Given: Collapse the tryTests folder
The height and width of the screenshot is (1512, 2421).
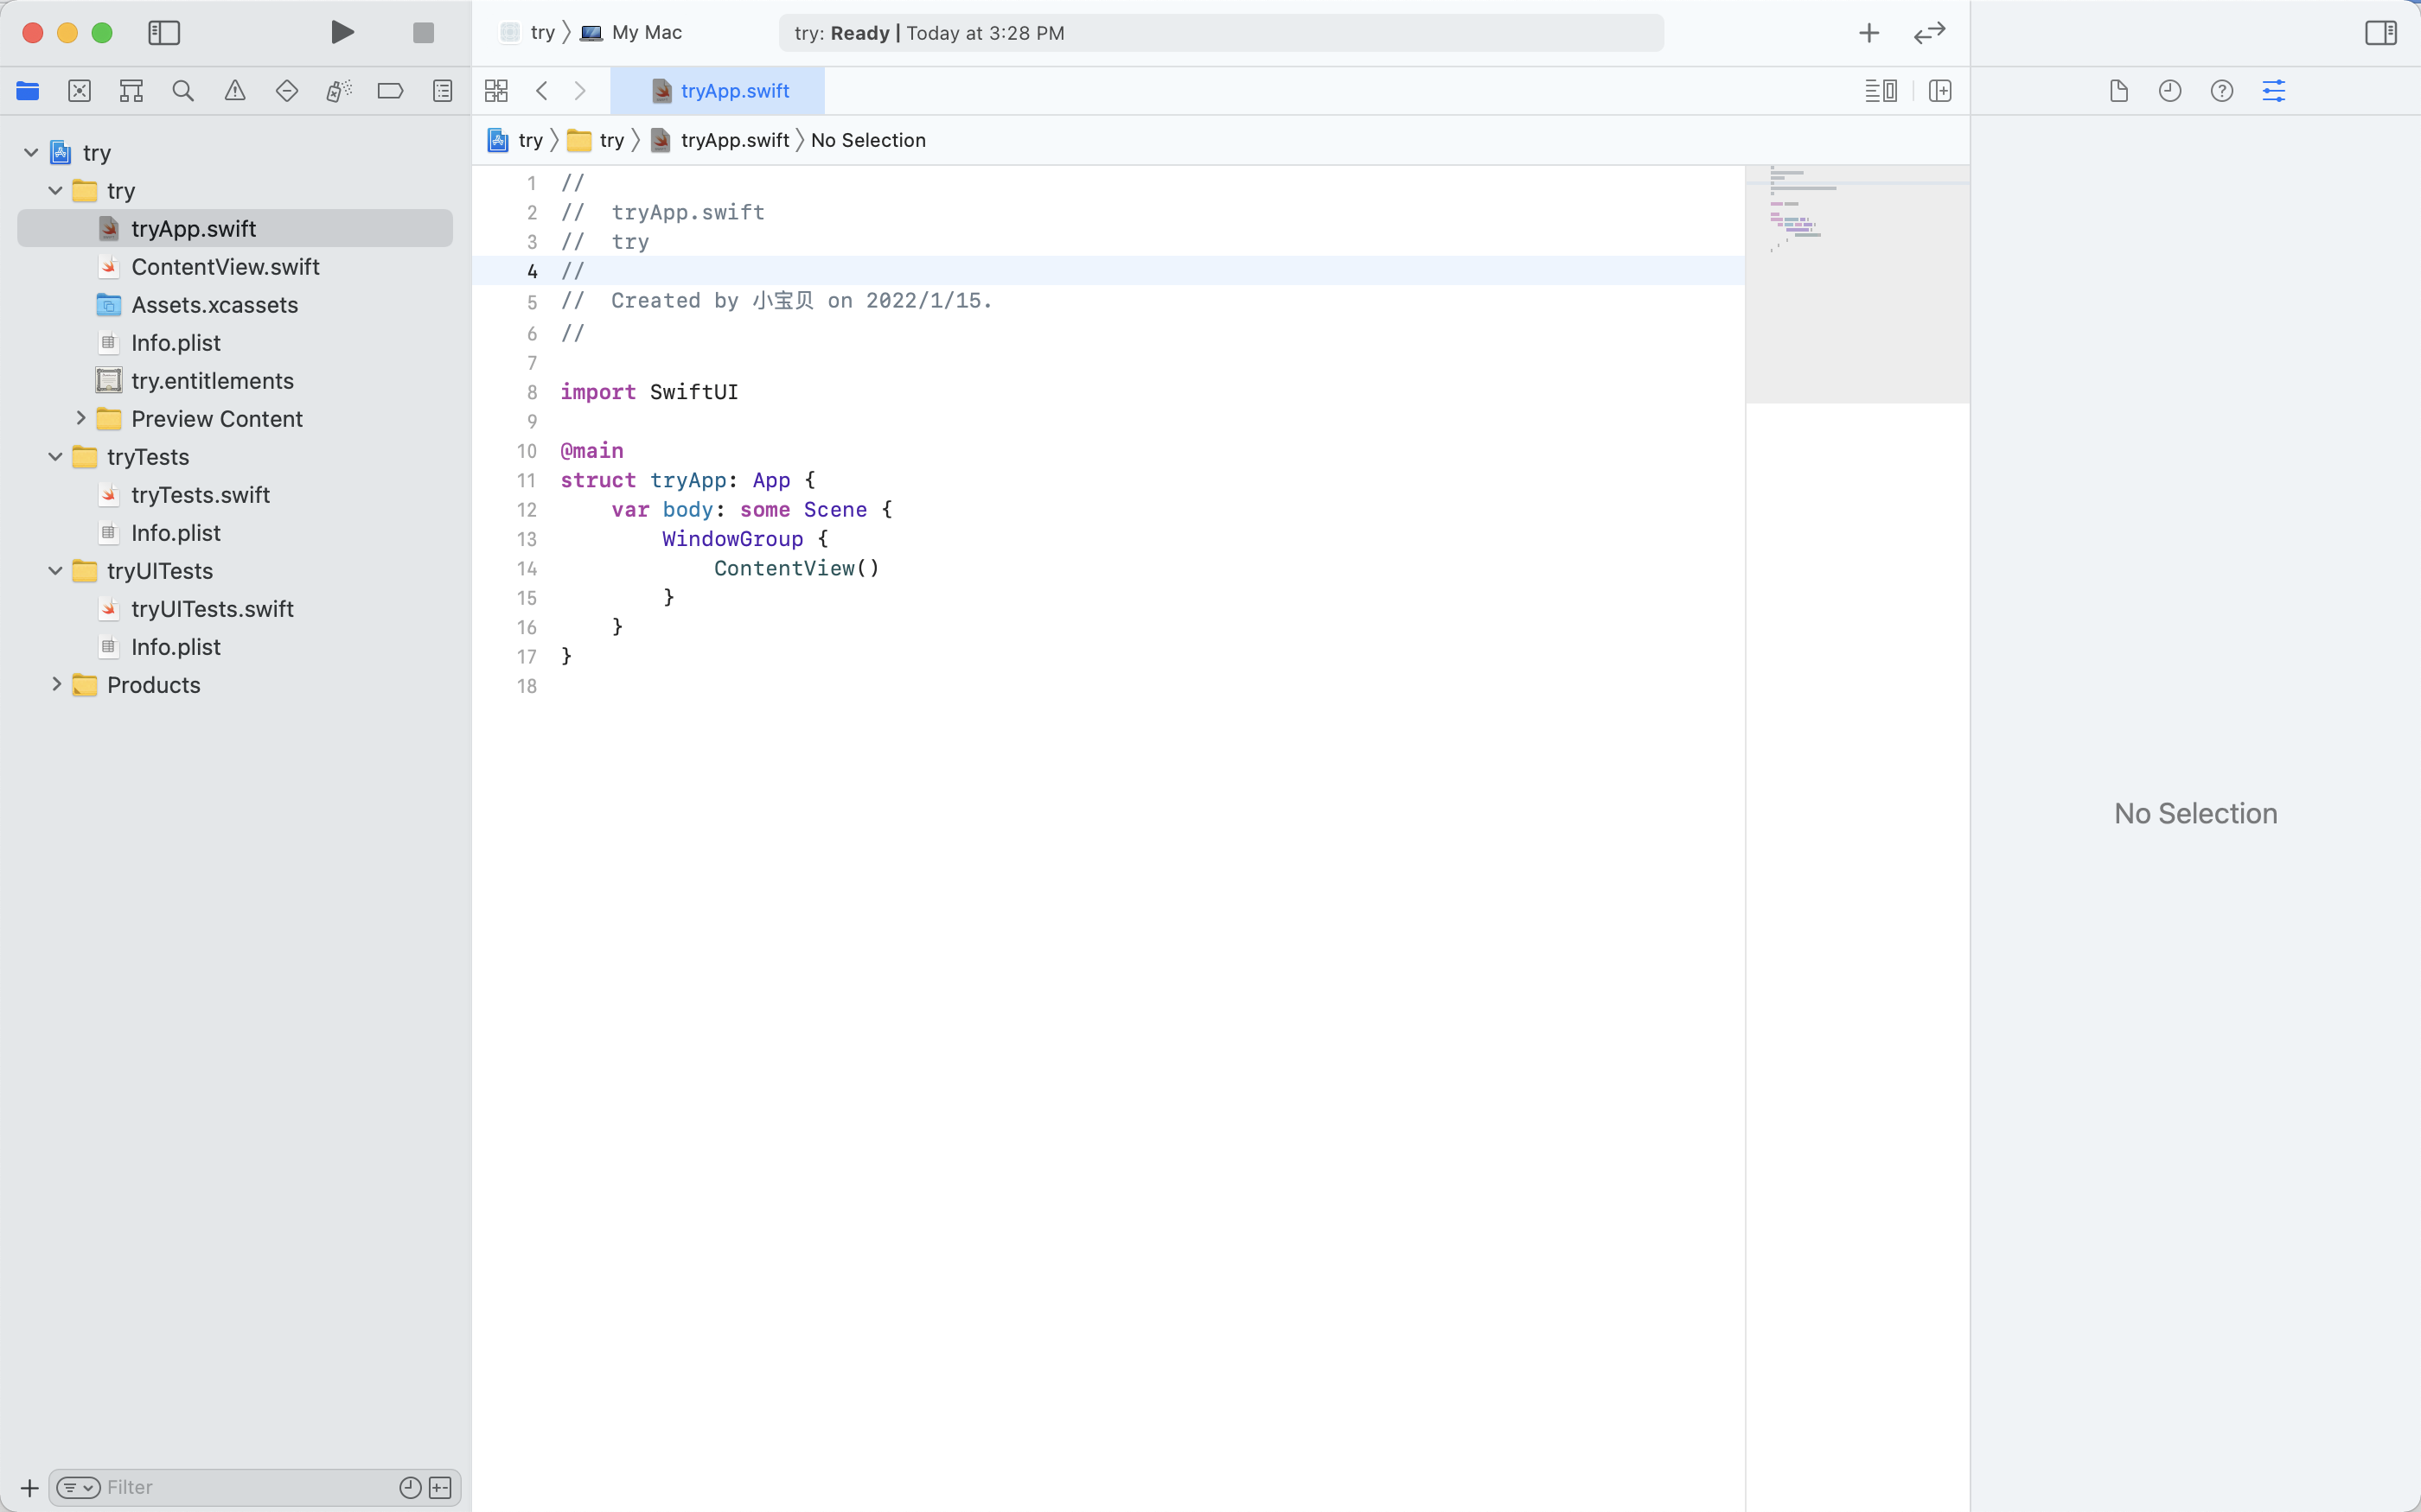Looking at the screenshot, I should [56, 457].
